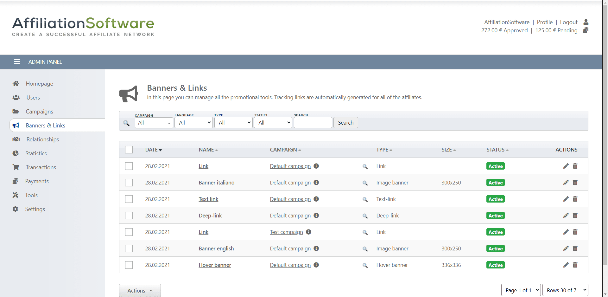This screenshot has height=297, width=608.
Task: Open Transactions from the sidebar menu
Action: coord(41,167)
